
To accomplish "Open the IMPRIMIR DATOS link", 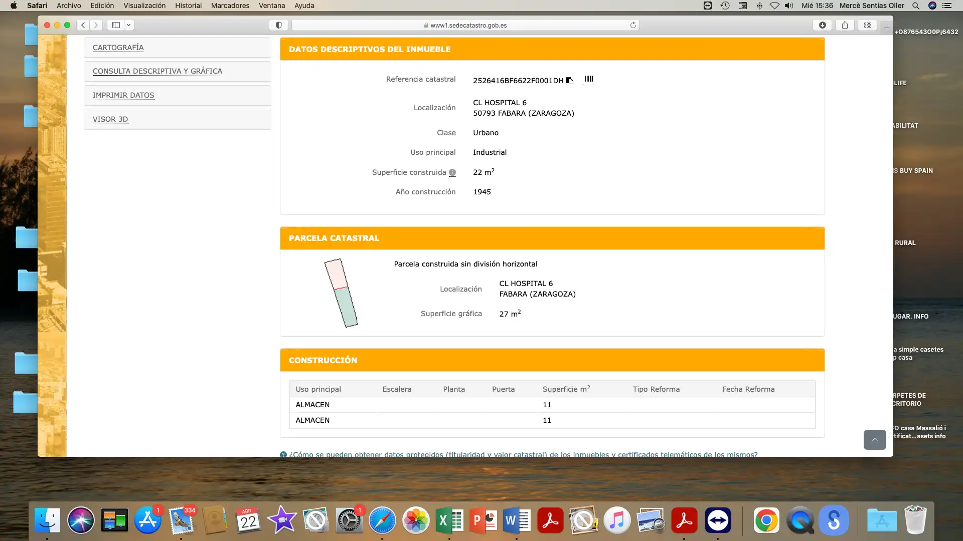I will click(x=123, y=95).
